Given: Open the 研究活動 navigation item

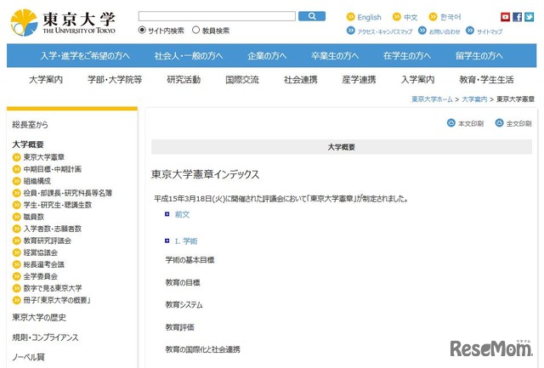Looking at the screenshot, I should [184, 80].
